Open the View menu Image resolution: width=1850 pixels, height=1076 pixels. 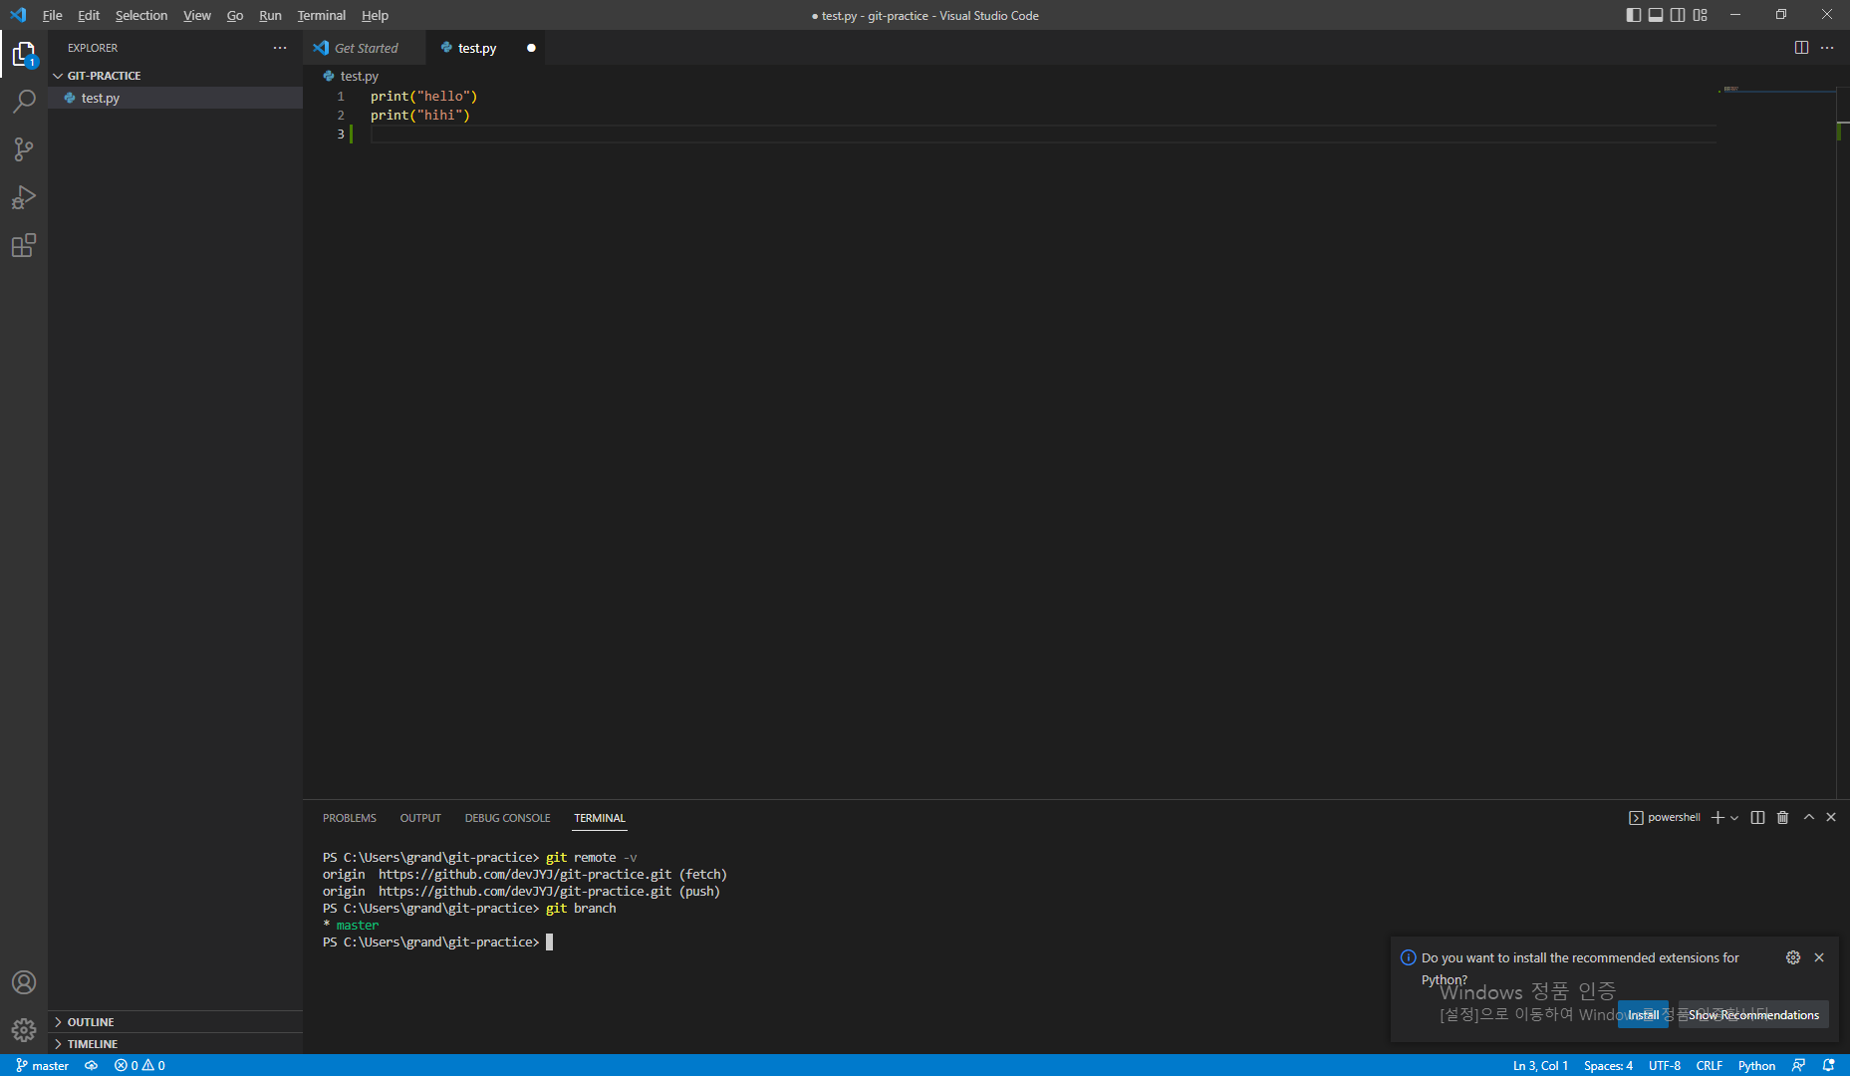point(197,15)
